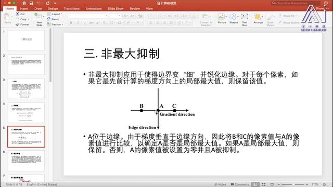Screen dimensions: 333x187
Task: Adjust the zoom slider handle
Action: point(293,184)
